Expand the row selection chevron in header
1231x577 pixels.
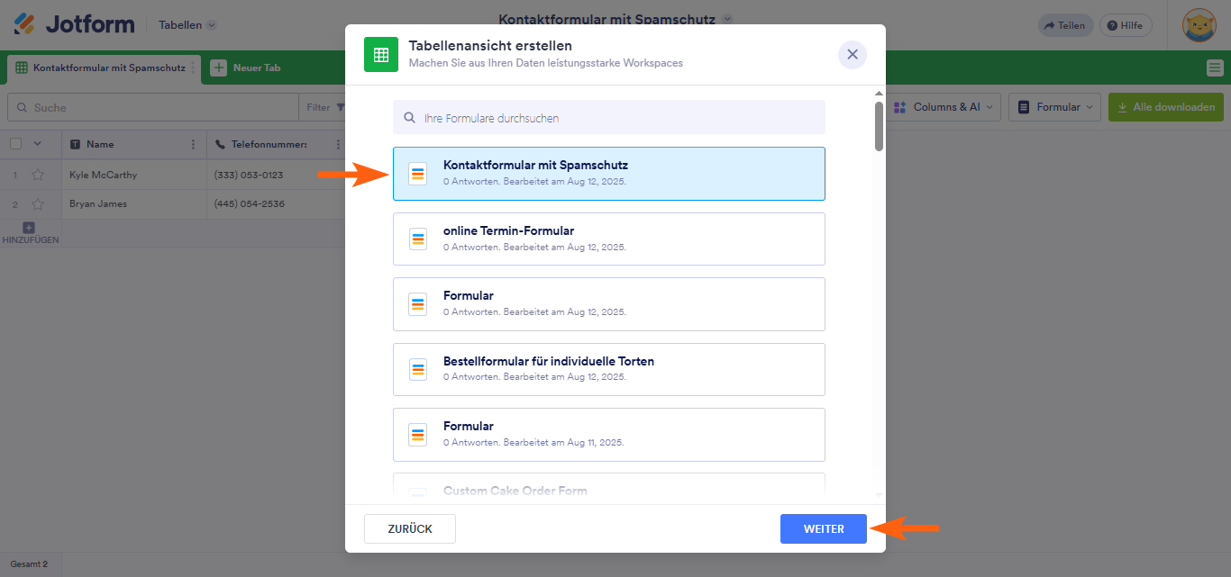38,144
